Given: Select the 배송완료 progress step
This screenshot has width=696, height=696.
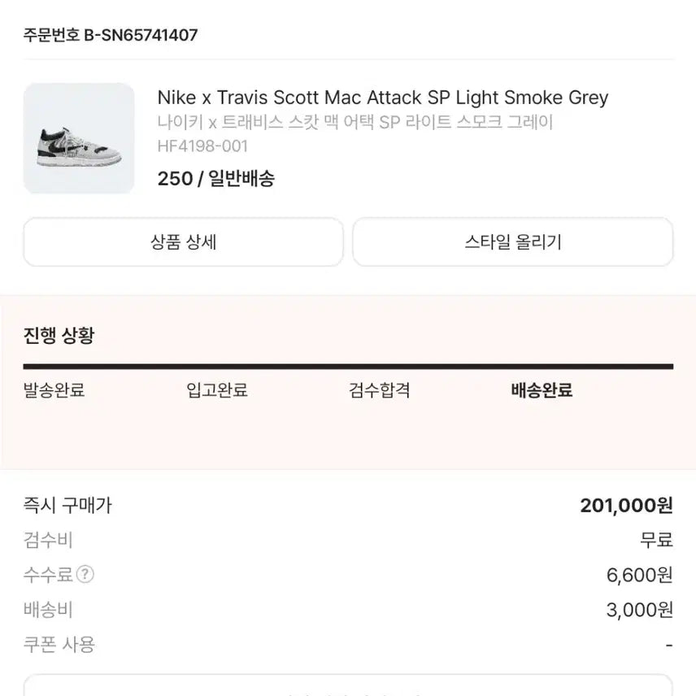Looking at the screenshot, I should pos(542,390).
